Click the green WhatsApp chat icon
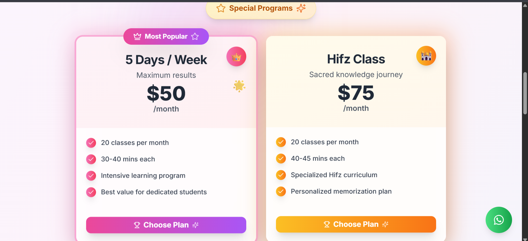This screenshot has width=528, height=241. point(499,220)
